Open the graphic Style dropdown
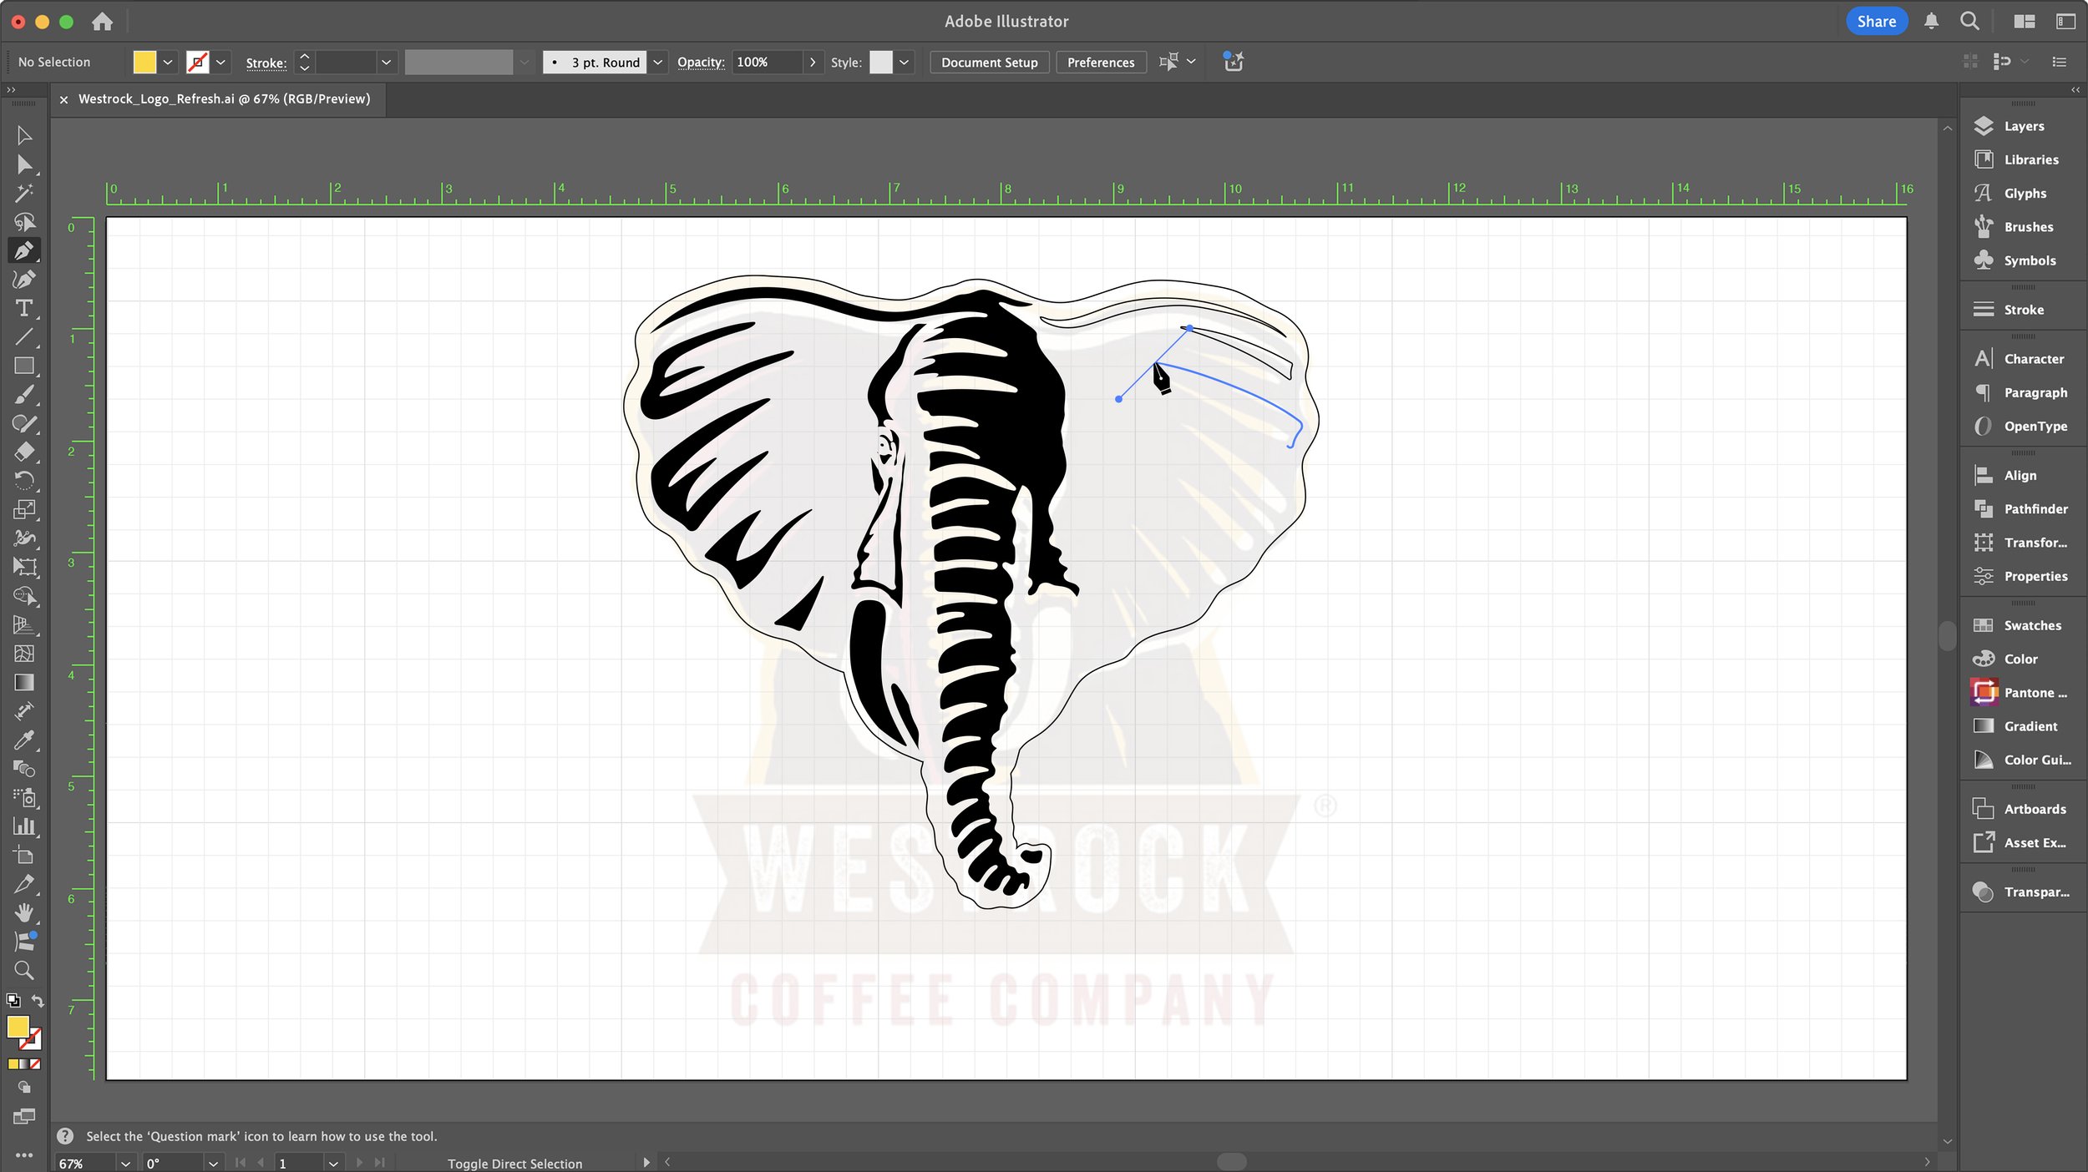The width and height of the screenshot is (2088, 1172). coord(904,62)
